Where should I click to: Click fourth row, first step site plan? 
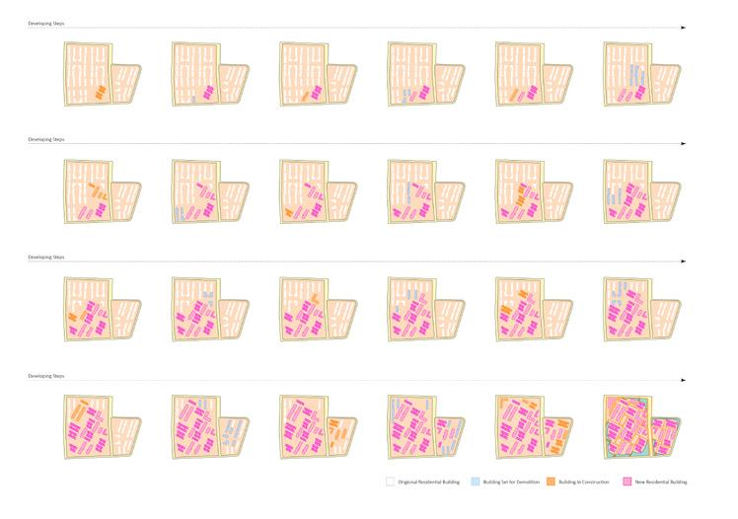click(103, 427)
